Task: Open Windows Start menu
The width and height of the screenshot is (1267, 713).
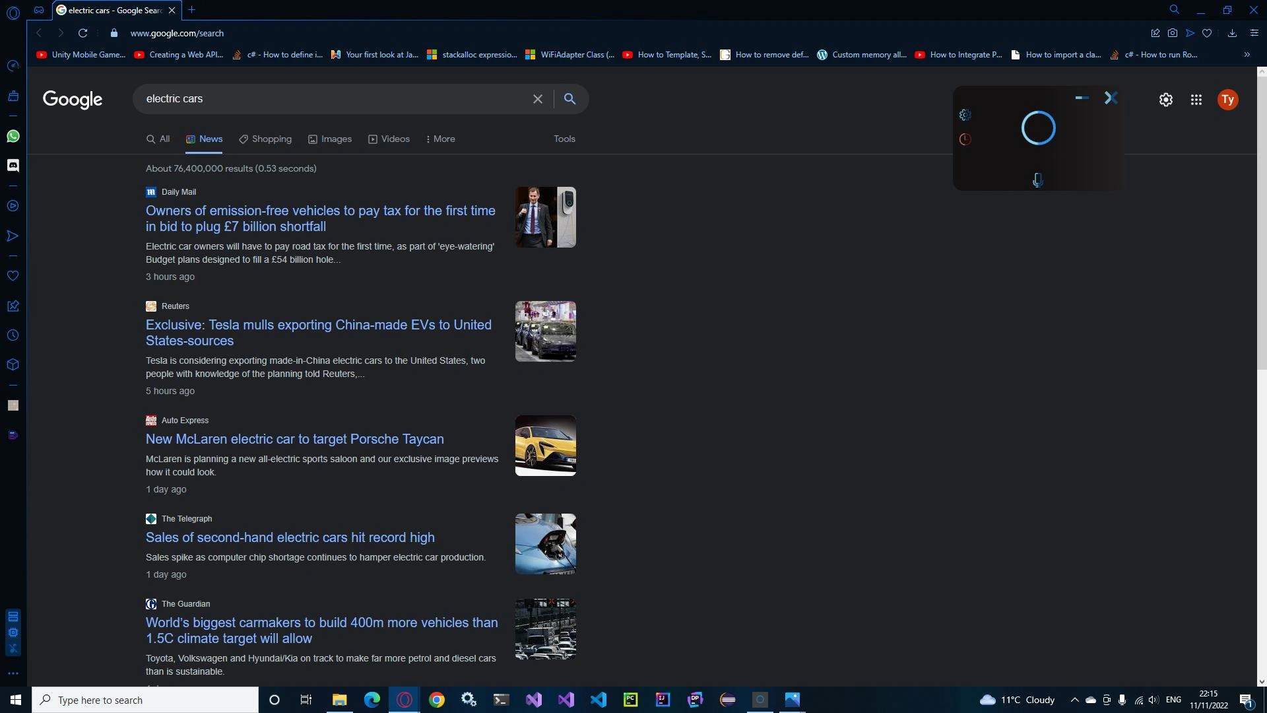Action: (x=16, y=700)
